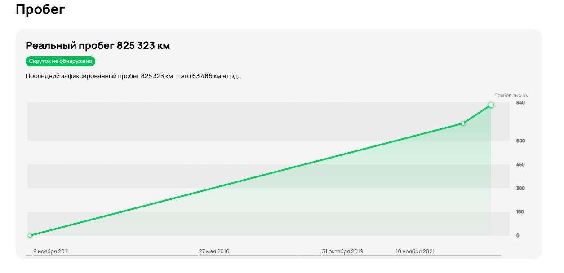Screen dimensions: 564x273
Task: Click the '9 ноября 2011' date label
Action: coord(51,251)
